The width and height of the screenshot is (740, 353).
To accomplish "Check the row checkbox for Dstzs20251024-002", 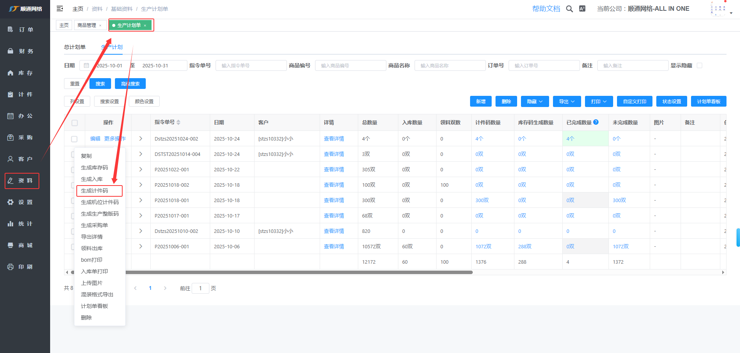I will pos(74,139).
